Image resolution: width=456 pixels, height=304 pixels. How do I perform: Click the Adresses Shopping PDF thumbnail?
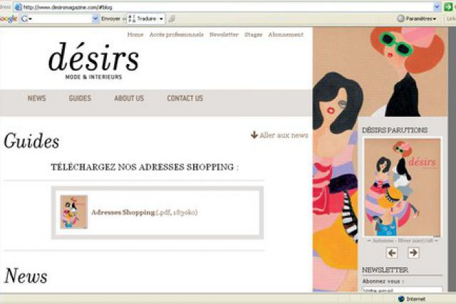pos(74,212)
